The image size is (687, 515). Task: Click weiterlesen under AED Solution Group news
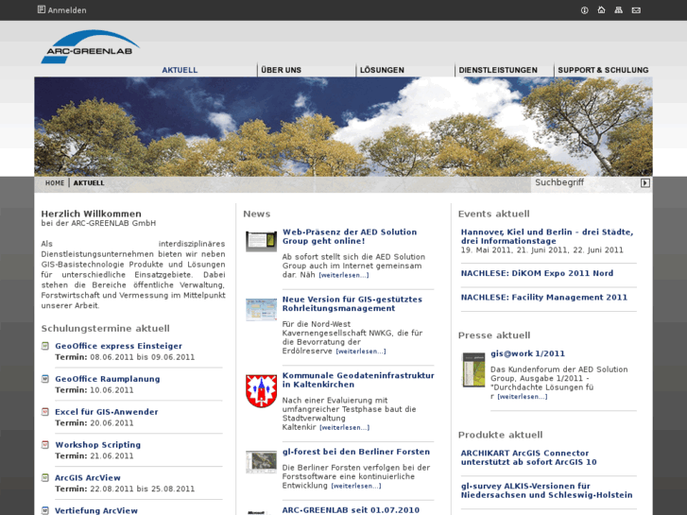pyautogui.click(x=344, y=275)
